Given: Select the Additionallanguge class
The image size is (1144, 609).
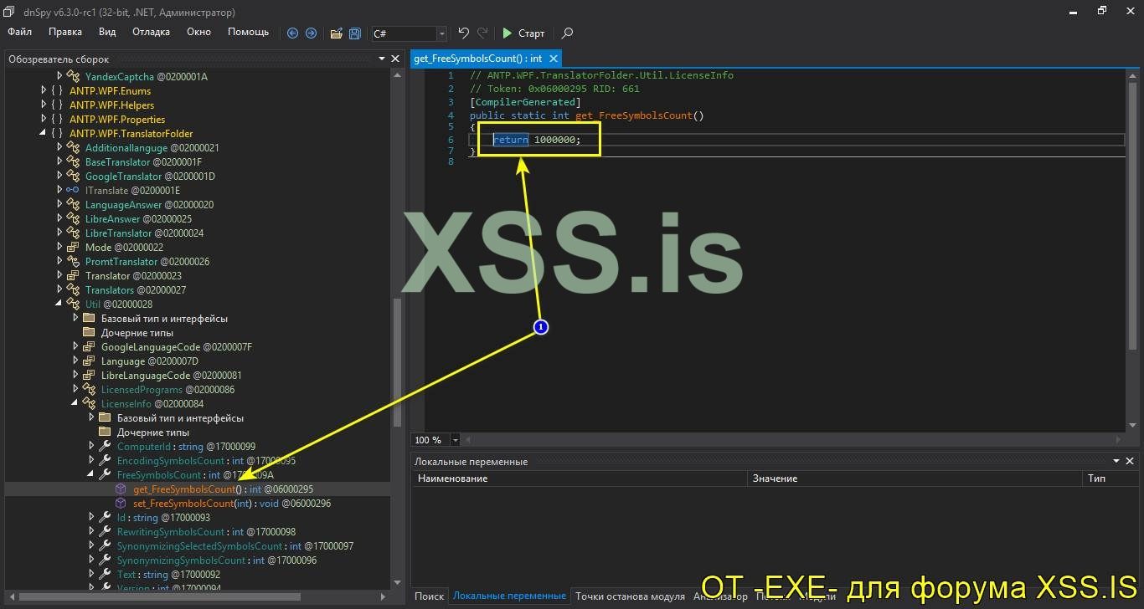Looking at the screenshot, I should pyautogui.click(x=152, y=148).
